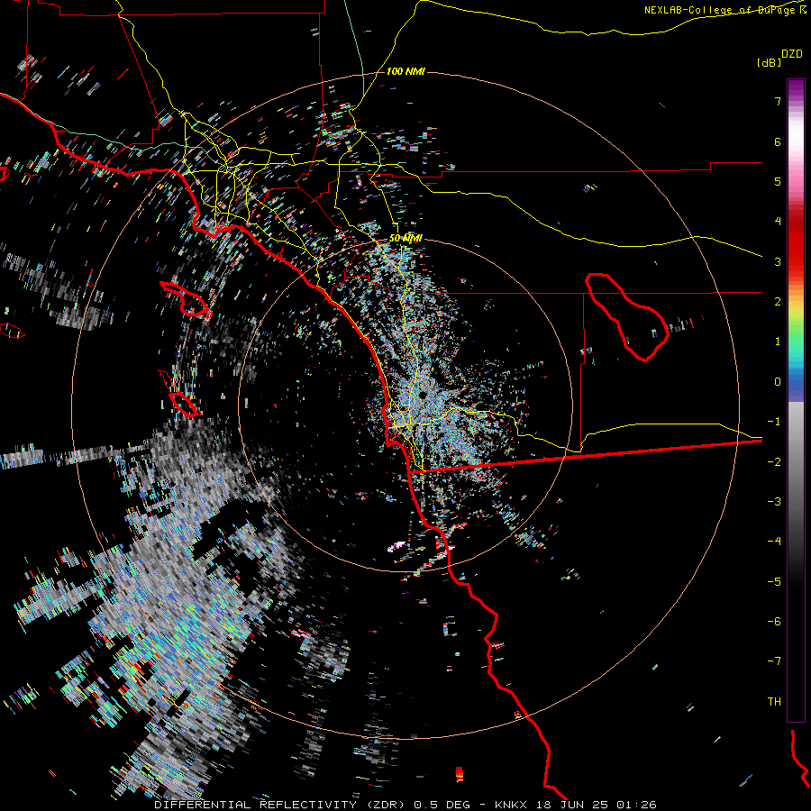811x811 pixels.
Task: Click the [dB] units label
Action: (x=769, y=62)
